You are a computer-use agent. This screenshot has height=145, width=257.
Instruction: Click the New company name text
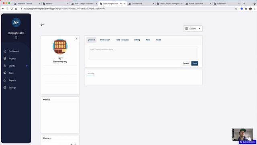(60, 62)
